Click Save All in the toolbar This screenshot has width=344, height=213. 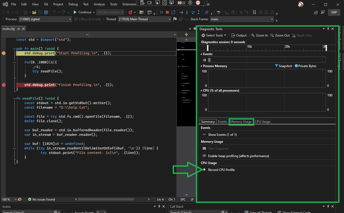[46, 12]
